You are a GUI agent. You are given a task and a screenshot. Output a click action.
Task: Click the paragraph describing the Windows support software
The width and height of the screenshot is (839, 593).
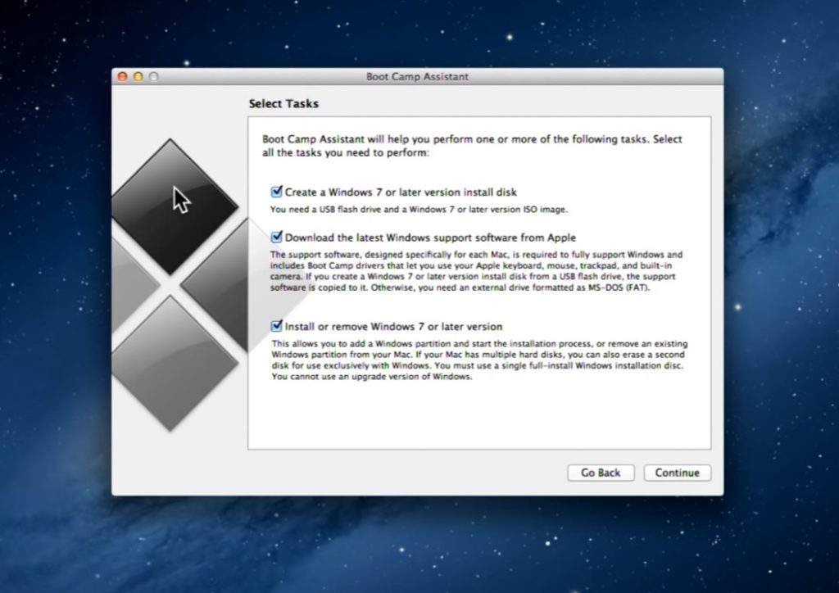tap(476, 271)
